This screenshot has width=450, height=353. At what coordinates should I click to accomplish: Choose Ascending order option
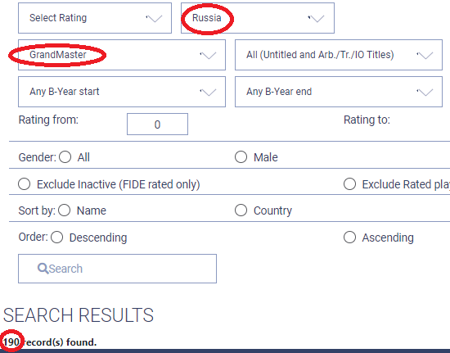pos(349,238)
